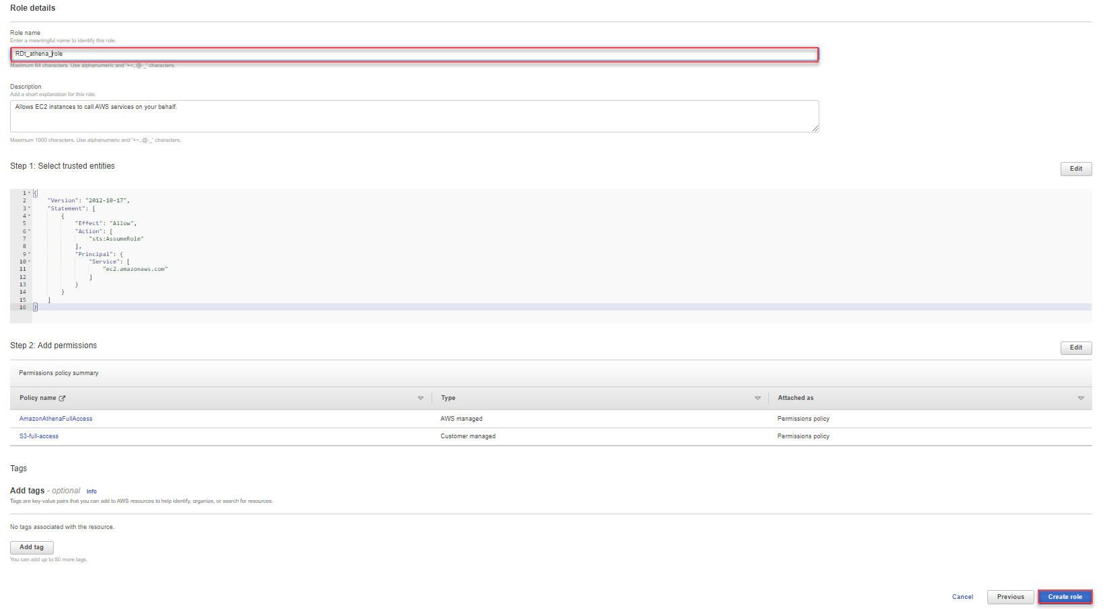Collapse the Service fold arrow on line 10
The height and width of the screenshot is (609, 1109).
(30, 261)
